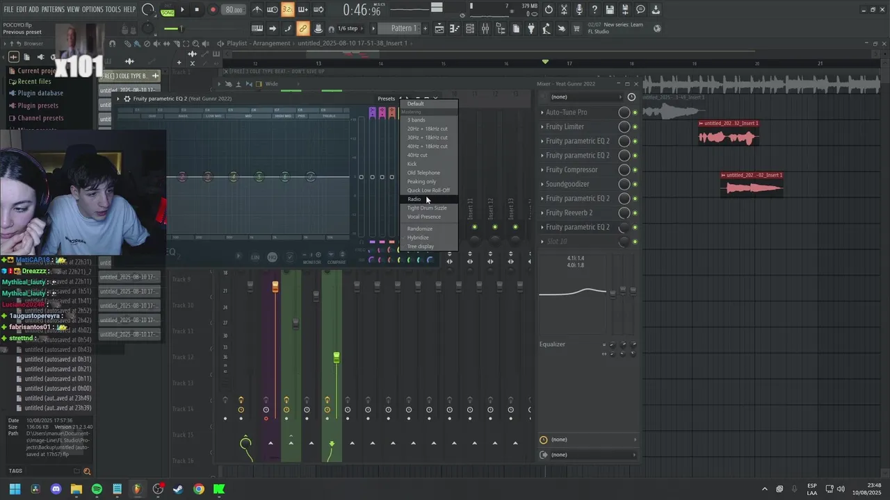Open the mixer output (none) dropdown at bottom
890x500 pixels.
pyautogui.click(x=588, y=455)
